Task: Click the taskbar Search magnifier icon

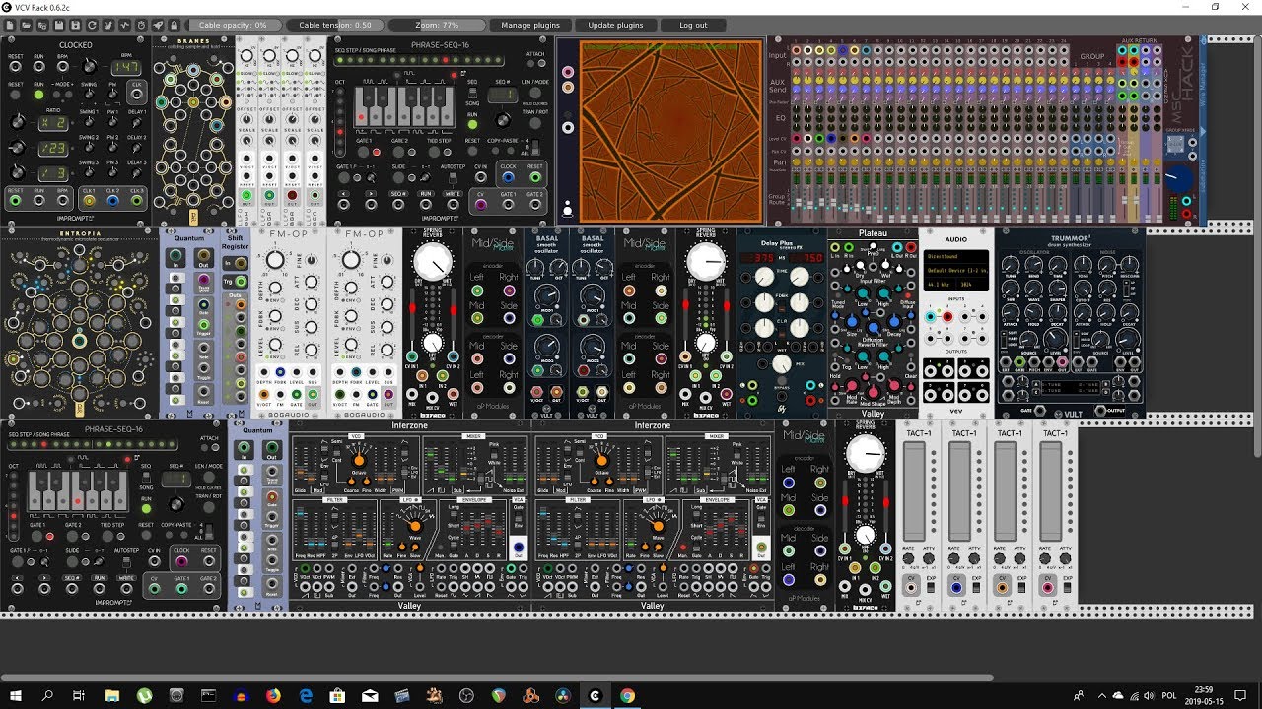Action: point(47,695)
